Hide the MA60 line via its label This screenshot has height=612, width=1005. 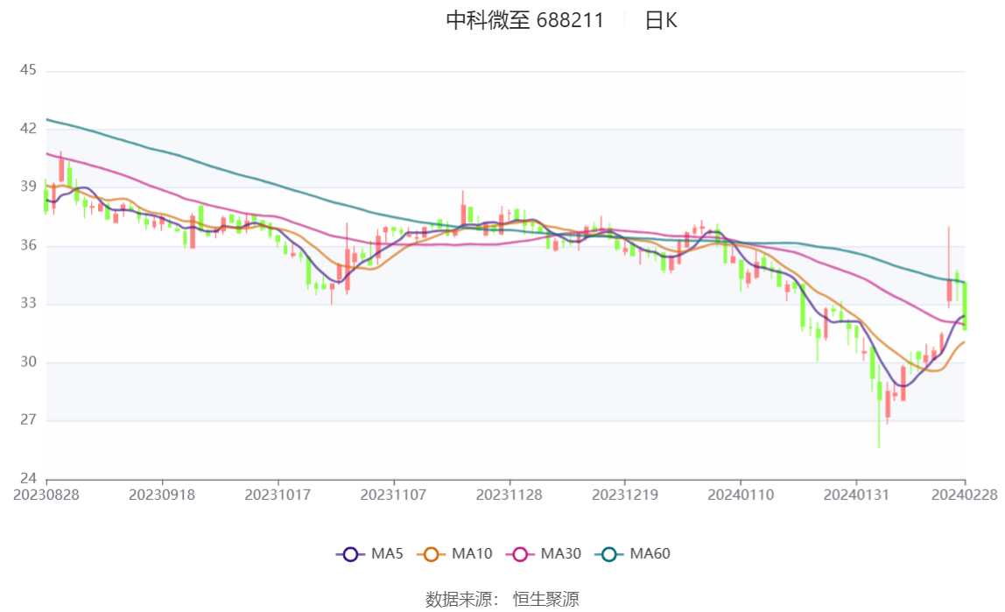coord(650,553)
